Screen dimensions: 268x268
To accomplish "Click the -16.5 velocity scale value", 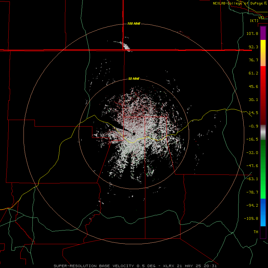I will click(x=252, y=139).
